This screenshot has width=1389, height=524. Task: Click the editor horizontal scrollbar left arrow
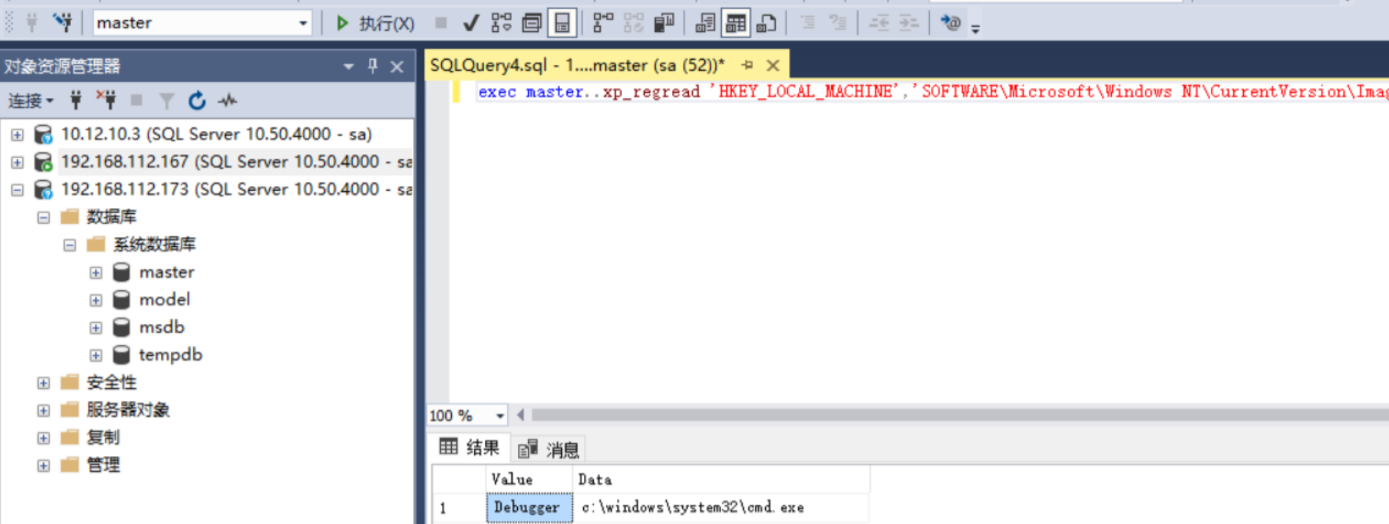pyautogui.click(x=520, y=415)
